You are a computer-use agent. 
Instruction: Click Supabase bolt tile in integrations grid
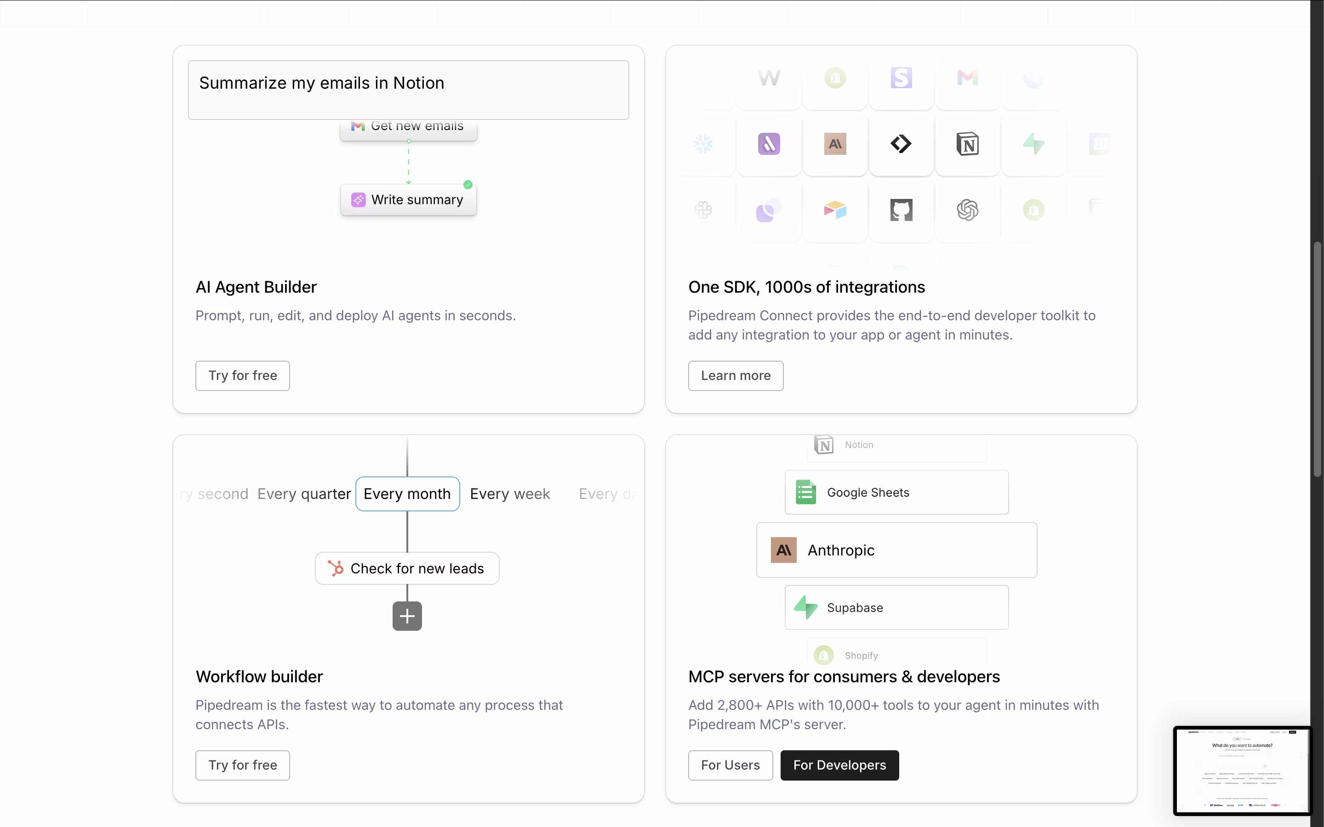[1033, 144]
